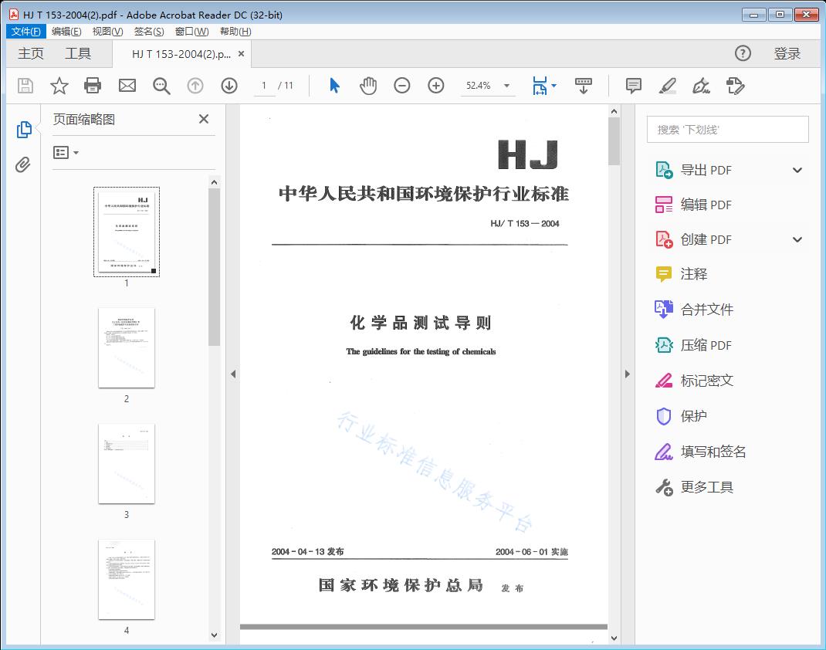Image resolution: width=826 pixels, height=650 pixels.
Task: Toggle the page thumbnails sidebar panel
Action: 23,129
